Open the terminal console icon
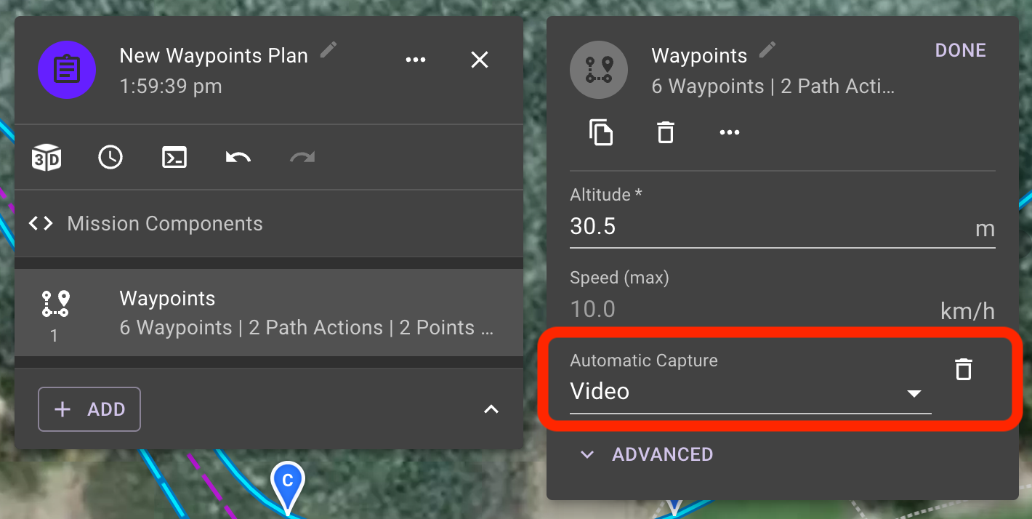The height and width of the screenshot is (519, 1032). tap(174, 157)
